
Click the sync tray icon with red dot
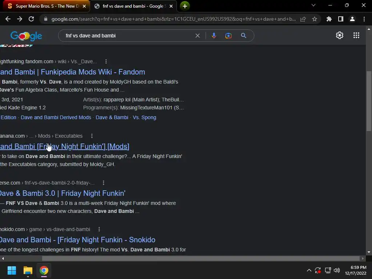(318, 270)
